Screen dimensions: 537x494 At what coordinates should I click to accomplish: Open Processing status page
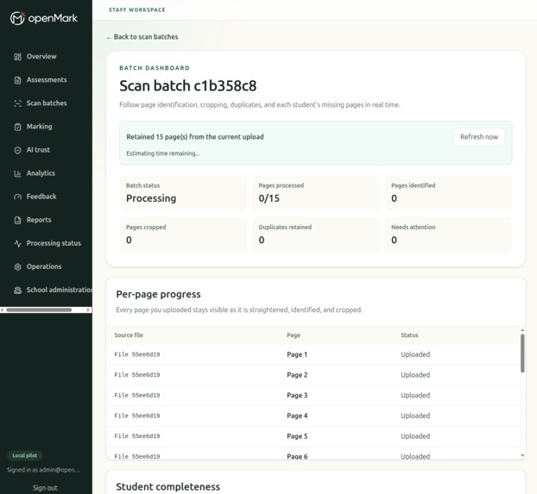click(x=54, y=243)
